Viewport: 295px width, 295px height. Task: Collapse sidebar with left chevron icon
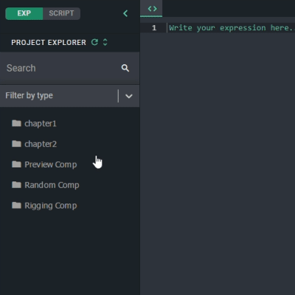tap(125, 13)
